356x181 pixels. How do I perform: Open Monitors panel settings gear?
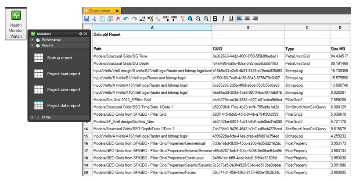click(81, 34)
